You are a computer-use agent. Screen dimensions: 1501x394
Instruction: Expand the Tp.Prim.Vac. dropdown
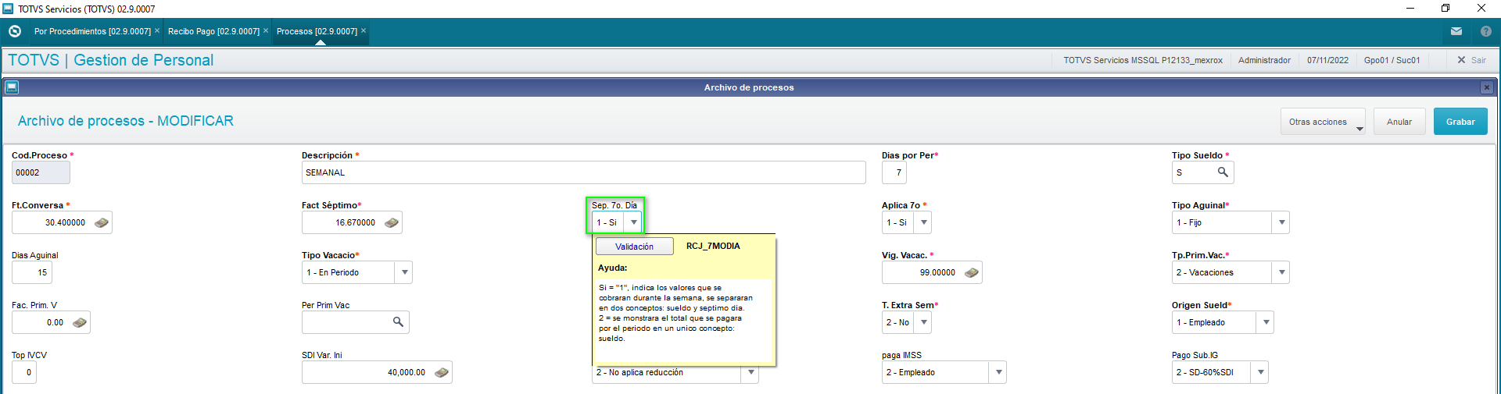[x=1281, y=272]
